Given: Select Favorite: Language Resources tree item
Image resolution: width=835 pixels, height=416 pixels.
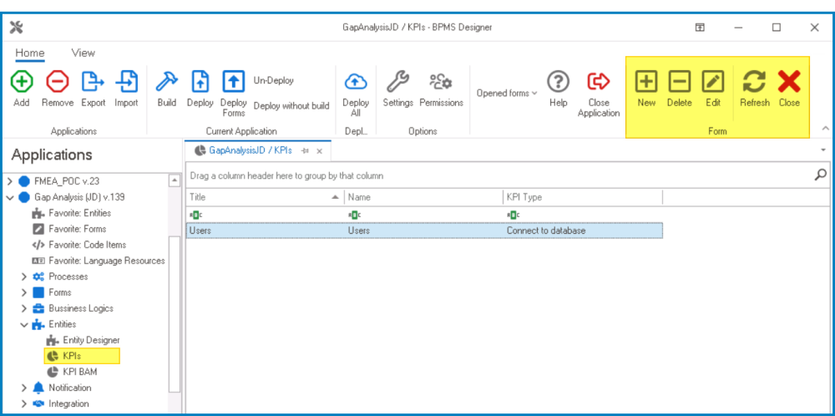Looking at the screenshot, I should pyautogui.click(x=107, y=261).
